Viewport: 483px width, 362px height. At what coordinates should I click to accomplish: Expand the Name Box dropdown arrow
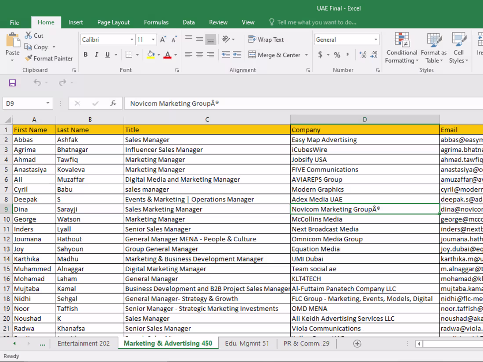click(48, 104)
